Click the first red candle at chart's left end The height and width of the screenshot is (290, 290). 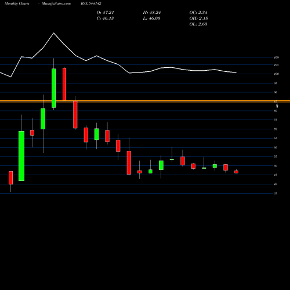click(10, 177)
